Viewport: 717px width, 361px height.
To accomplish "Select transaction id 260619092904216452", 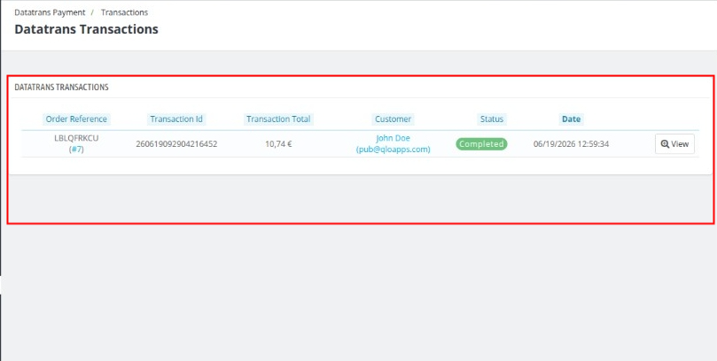I will point(176,144).
